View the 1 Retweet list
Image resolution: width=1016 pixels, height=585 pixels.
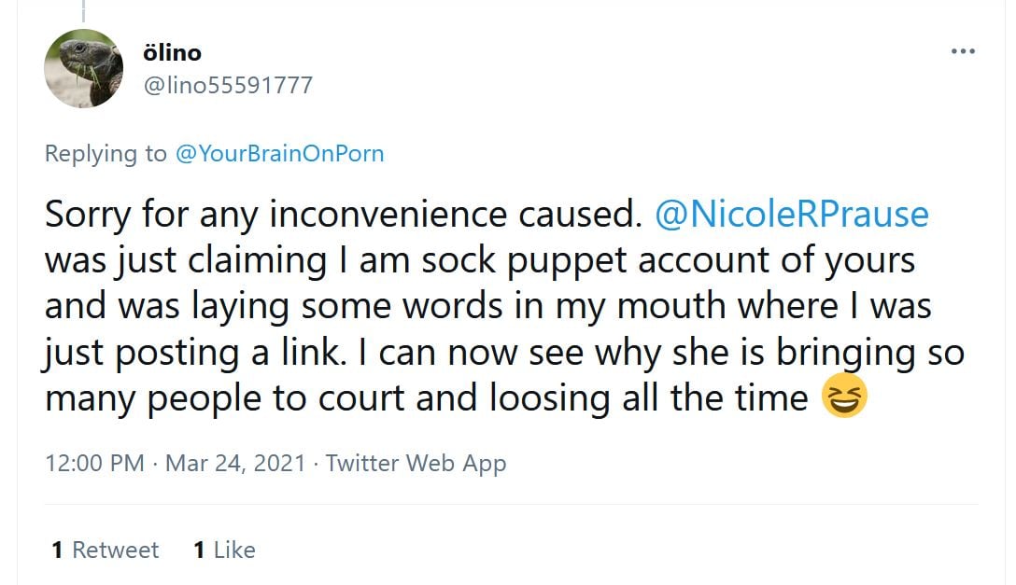coord(105,550)
